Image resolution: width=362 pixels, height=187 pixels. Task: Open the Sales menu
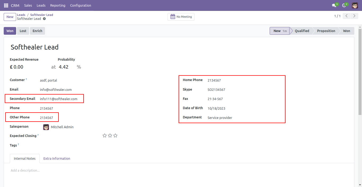coord(28,5)
